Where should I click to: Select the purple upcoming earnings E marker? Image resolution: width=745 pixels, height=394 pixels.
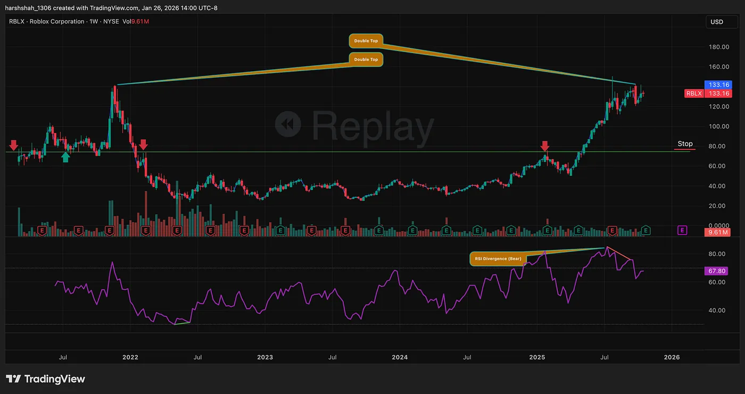point(682,230)
